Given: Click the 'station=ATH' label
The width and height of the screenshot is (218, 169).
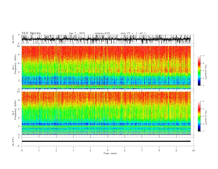Looking at the screenshot, I should pyautogui.click(x=102, y=33).
